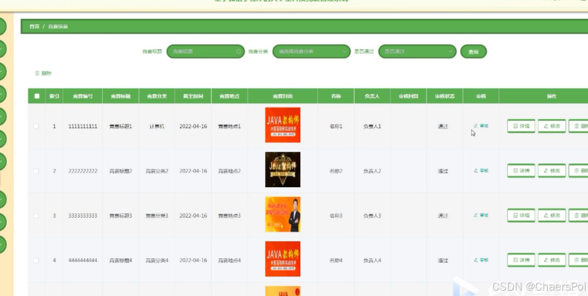Click 通过 status in row 竞赛标题4
This screenshot has height=296, width=588.
(443, 261)
